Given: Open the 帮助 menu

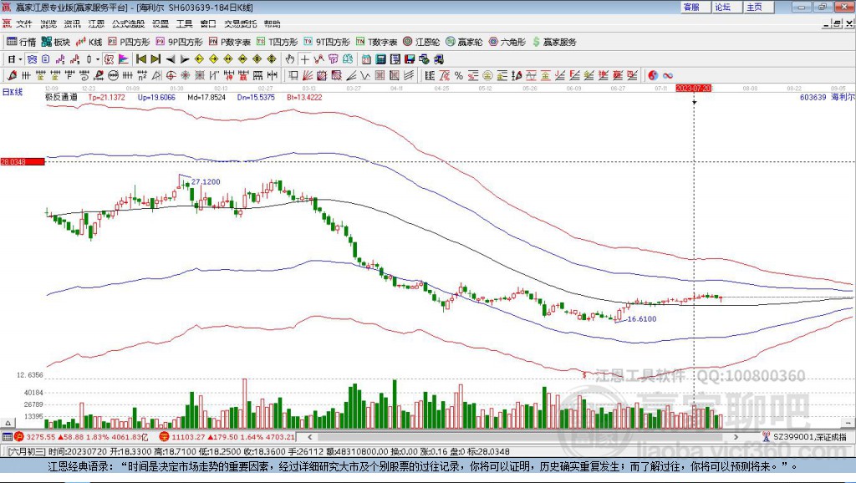Looking at the screenshot, I should pyautogui.click(x=272, y=23).
